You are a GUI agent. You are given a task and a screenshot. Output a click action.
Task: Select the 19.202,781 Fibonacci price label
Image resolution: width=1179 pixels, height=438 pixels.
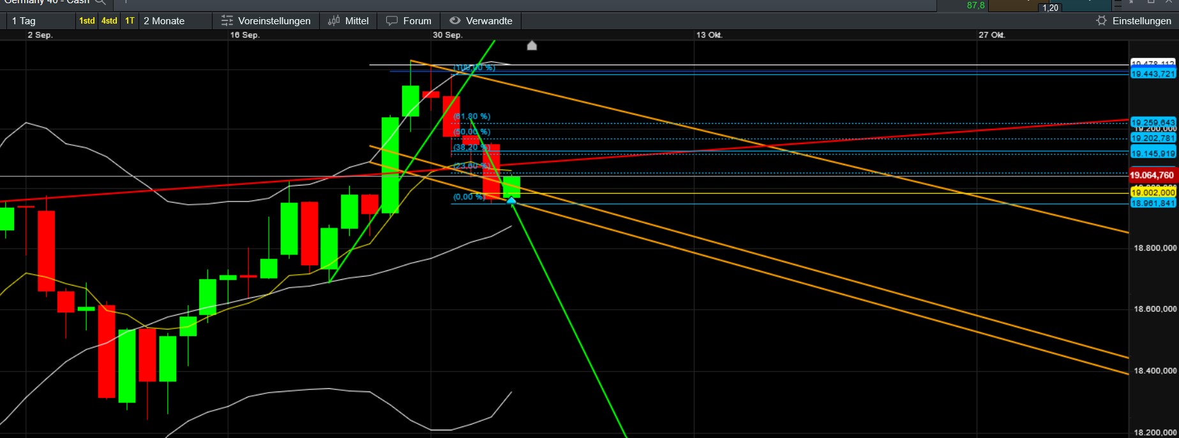1153,138
